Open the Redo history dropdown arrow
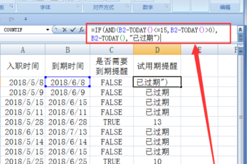 (x=18, y=19)
